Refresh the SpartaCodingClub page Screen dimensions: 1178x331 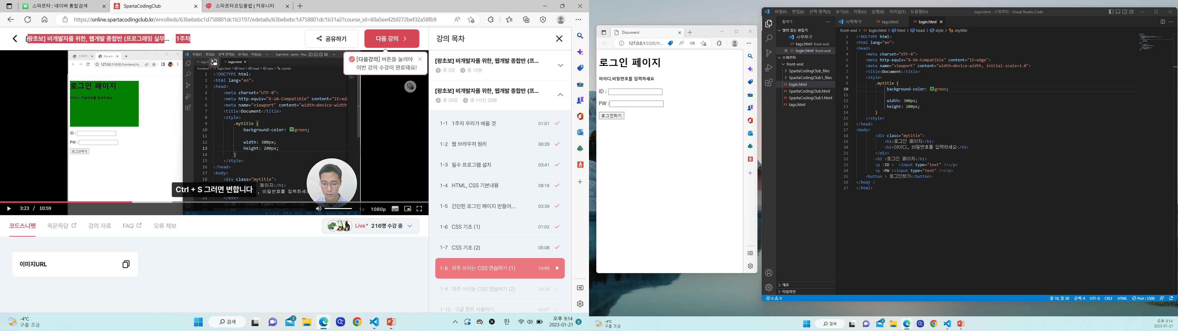coord(27,20)
